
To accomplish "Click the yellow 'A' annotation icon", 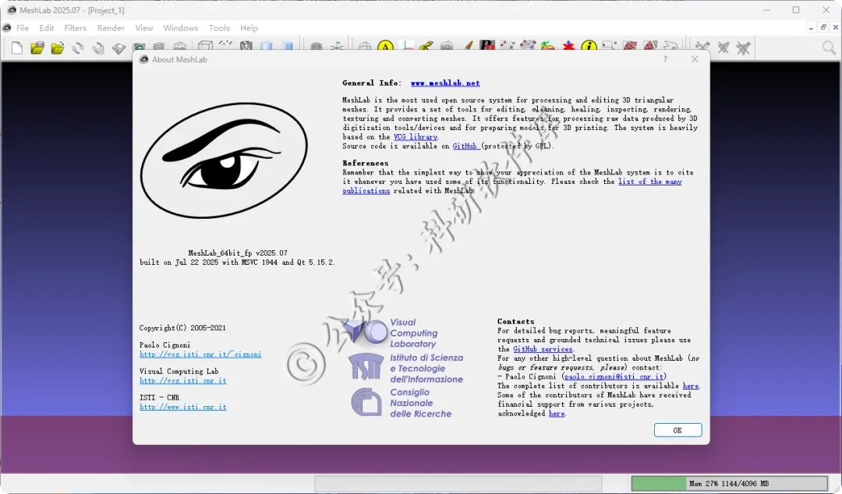I will [386, 46].
